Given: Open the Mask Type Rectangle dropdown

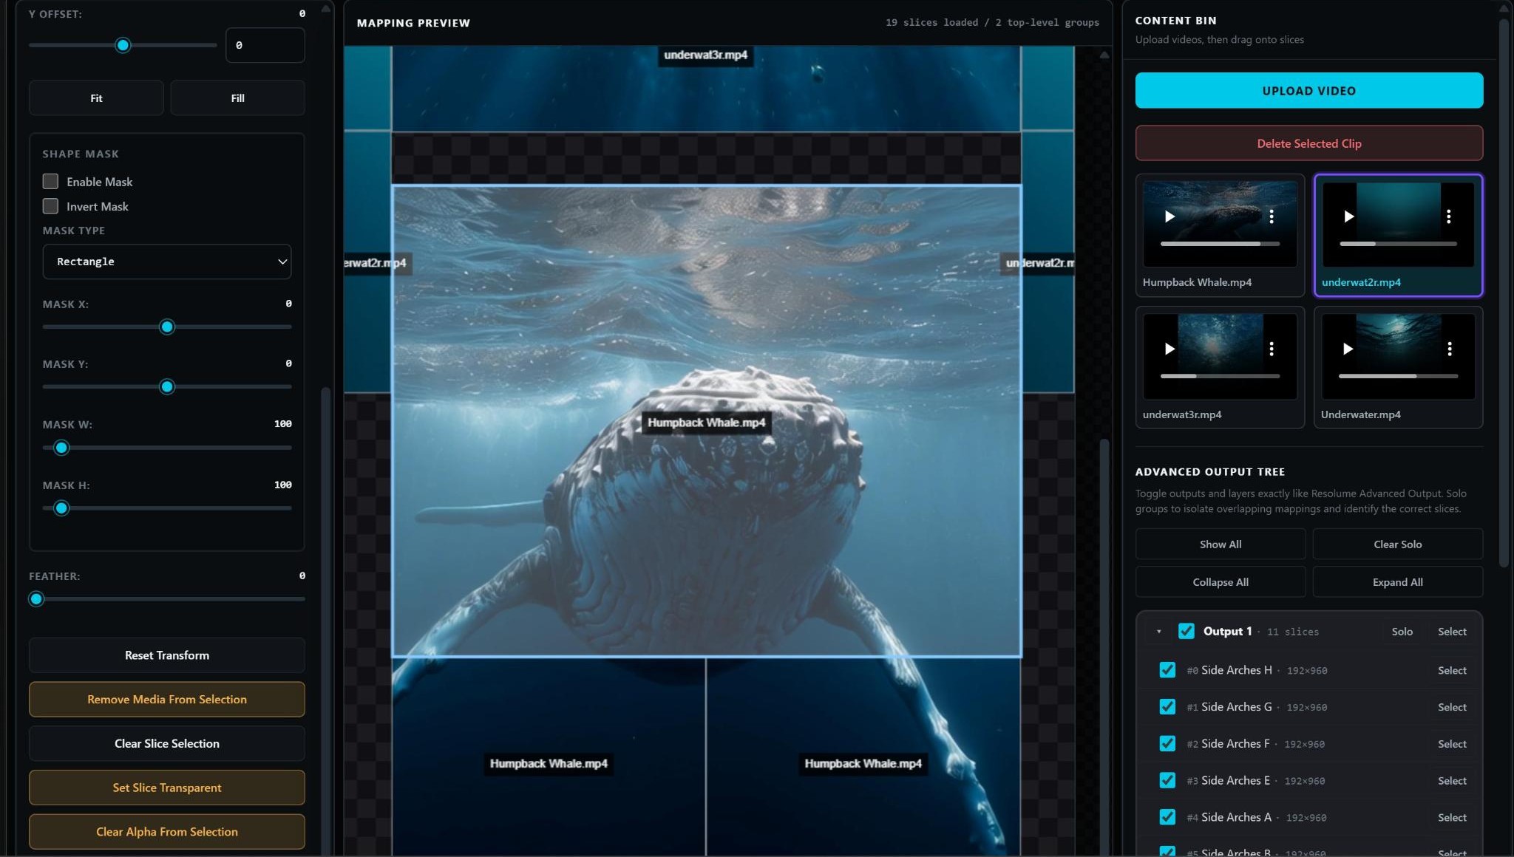Looking at the screenshot, I should tap(167, 262).
